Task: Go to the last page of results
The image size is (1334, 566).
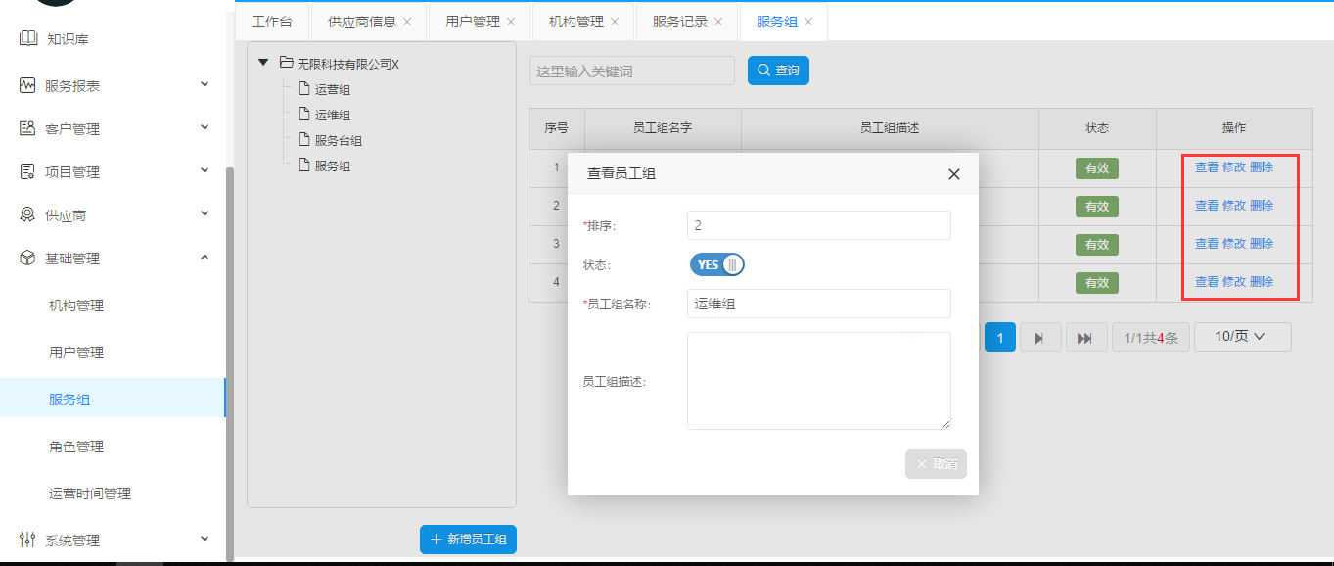Action: point(1084,338)
